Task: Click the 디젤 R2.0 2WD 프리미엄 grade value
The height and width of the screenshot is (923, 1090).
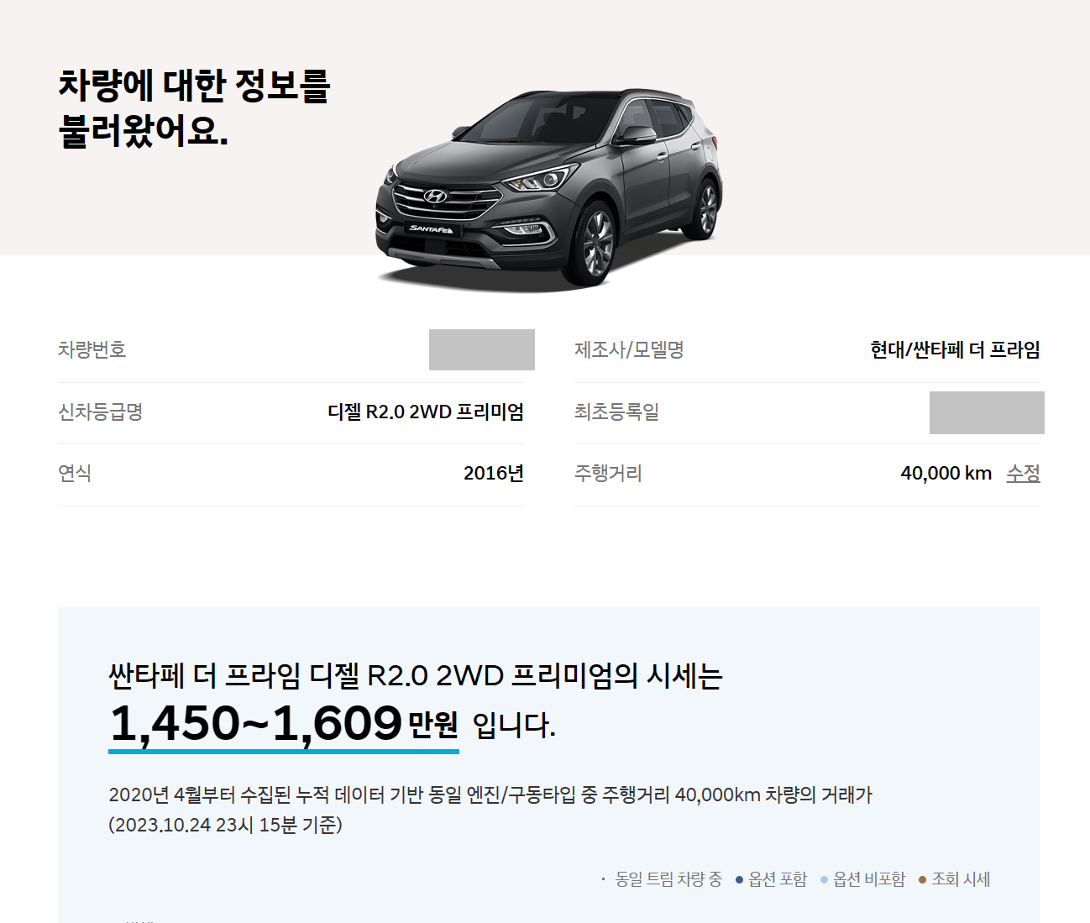Action: [x=426, y=412]
